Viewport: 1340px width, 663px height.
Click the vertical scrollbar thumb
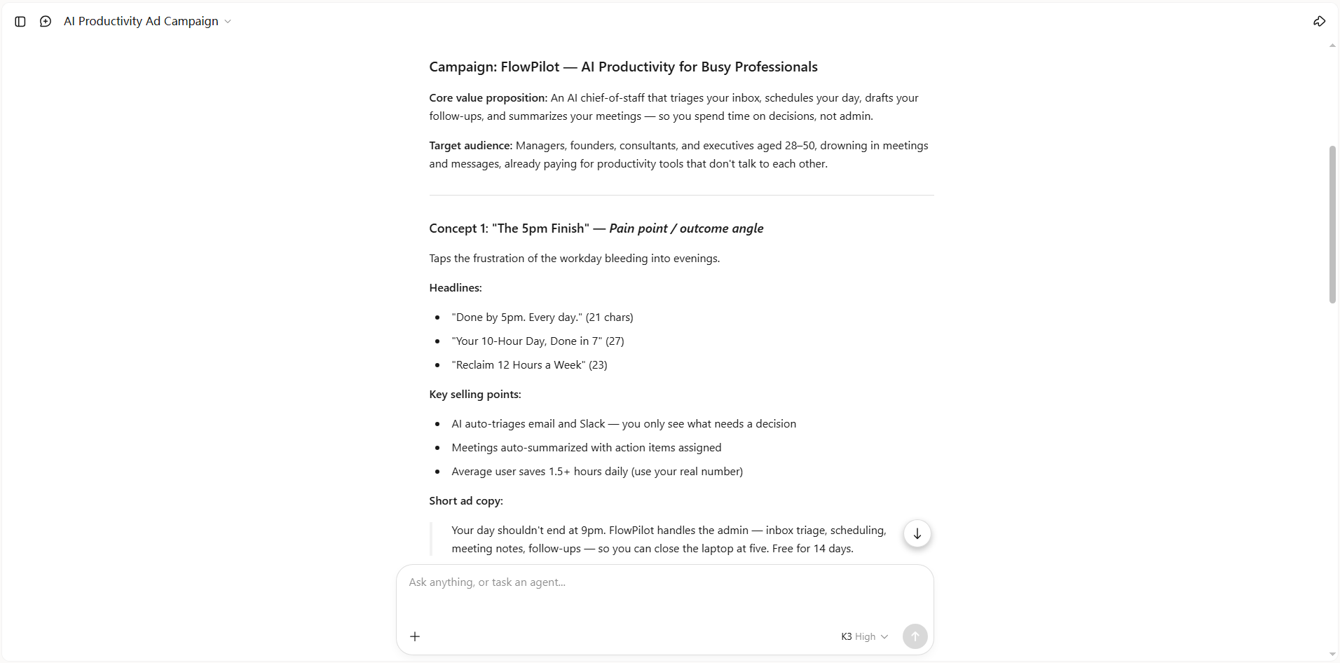tap(1332, 224)
